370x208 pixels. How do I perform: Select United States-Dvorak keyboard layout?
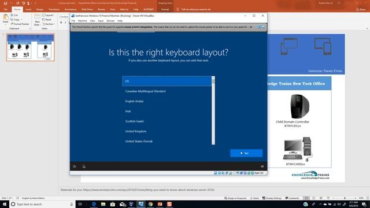click(167, 141)
